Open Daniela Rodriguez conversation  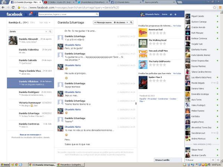point(30,94)
